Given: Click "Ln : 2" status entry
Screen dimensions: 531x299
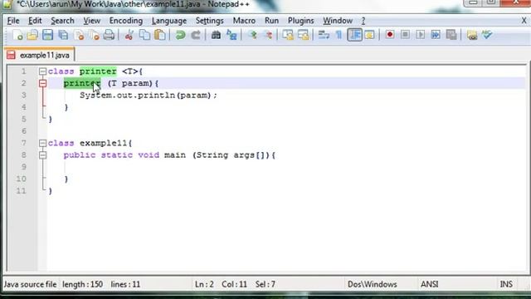Looking at the screenshot, I should click(204, 284).
